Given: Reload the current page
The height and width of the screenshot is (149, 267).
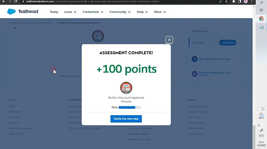Looking at the screenshot, I should tap(16, 1).
